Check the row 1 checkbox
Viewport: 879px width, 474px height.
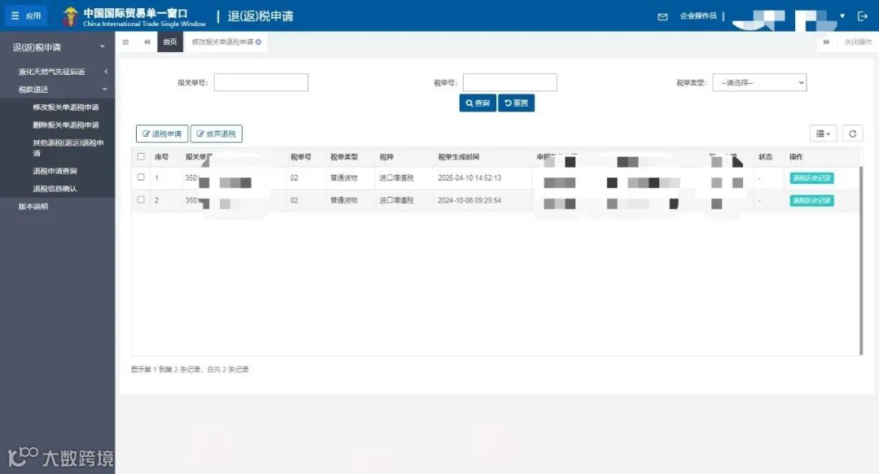pyautogui.click(x=141, y=177)
